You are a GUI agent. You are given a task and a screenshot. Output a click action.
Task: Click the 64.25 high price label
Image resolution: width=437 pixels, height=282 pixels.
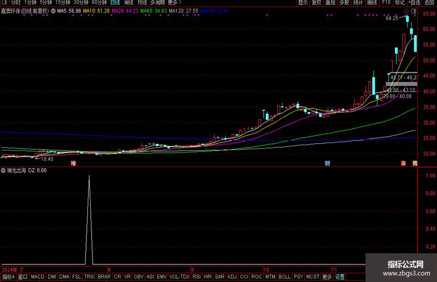(x=392, y=18)
